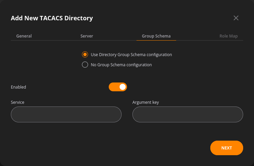Click the 'Service' field label

point(18,102)
